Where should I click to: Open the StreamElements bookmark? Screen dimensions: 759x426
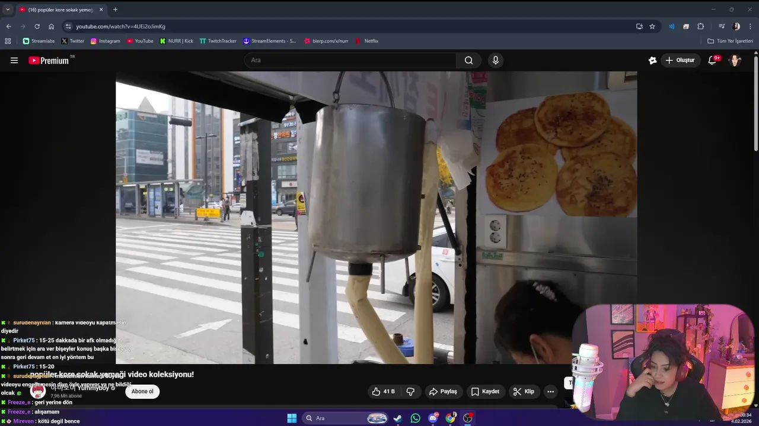[269, 41]
